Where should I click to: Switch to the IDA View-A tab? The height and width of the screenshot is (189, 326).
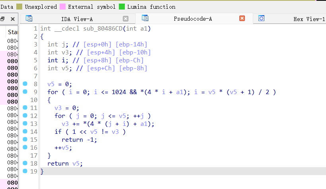click(77, 19)
